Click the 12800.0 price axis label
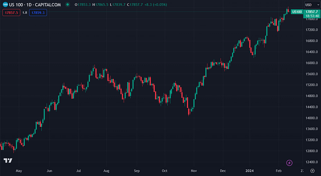 pyautogui.click(x=312, y=151)
